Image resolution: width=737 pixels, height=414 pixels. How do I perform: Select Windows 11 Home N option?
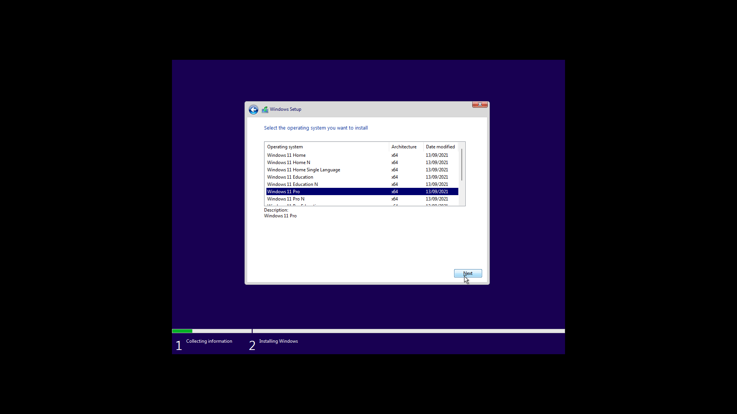[x=289, y=162]
